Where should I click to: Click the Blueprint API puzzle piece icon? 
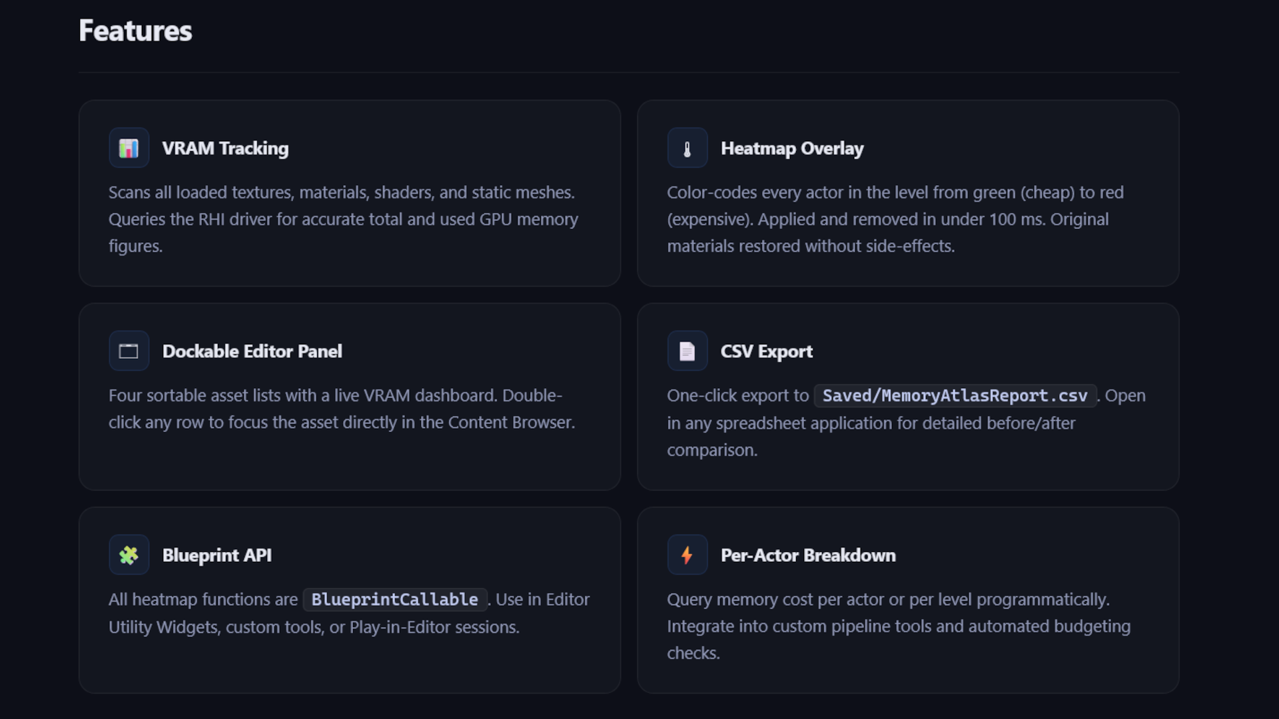tap(129, 555)
